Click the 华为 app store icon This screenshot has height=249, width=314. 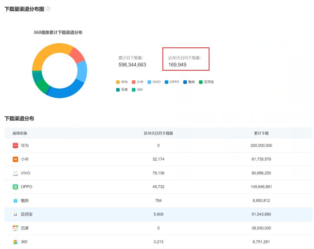point(15,145)
